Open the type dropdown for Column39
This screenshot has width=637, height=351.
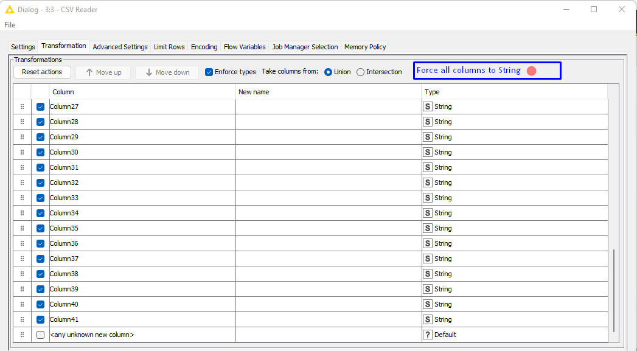(x=515, y=289)
